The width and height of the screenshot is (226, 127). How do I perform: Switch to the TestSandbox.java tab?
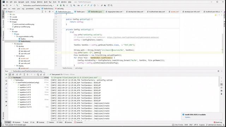(96, 12)
